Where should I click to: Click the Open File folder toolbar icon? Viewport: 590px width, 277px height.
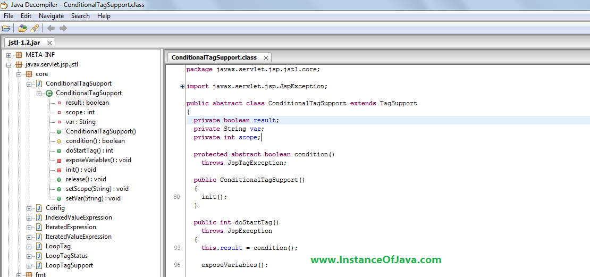[6, 28]
